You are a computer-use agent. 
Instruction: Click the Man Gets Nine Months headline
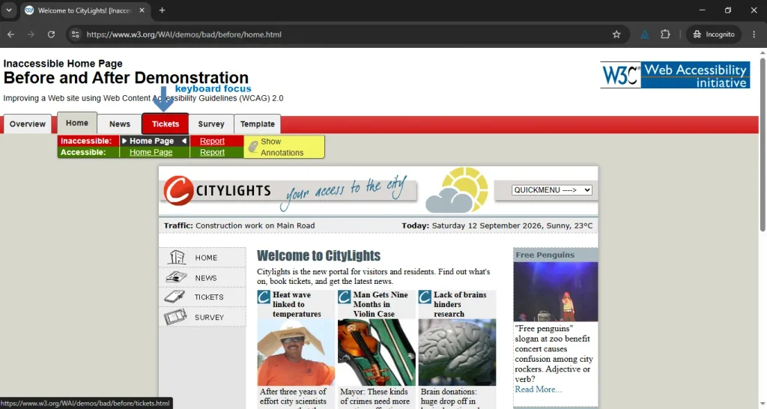pyautogui.click(x=380, y=304)
